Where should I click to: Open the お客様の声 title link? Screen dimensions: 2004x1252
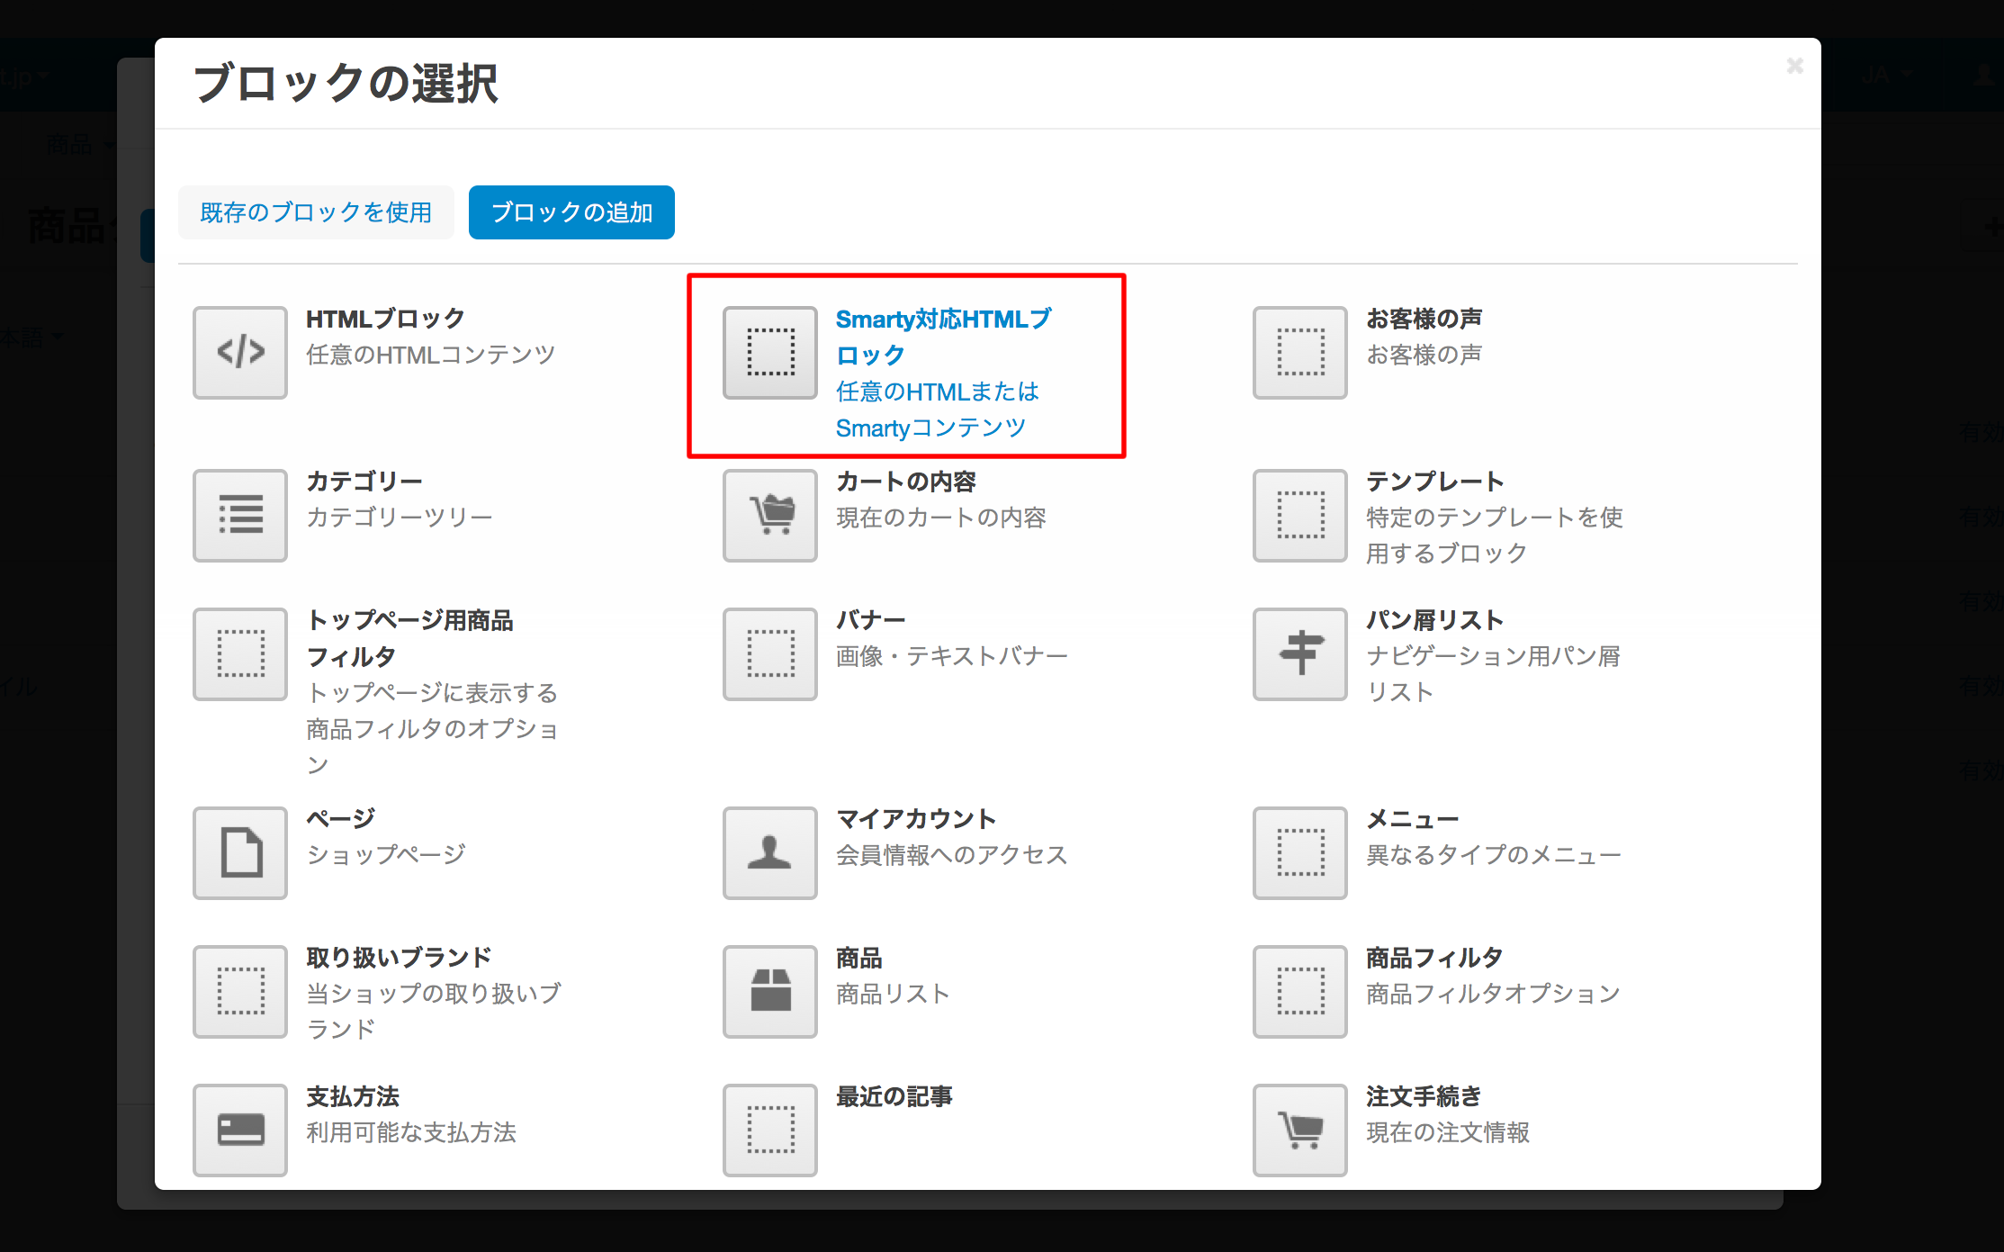tap(1424, 319)
